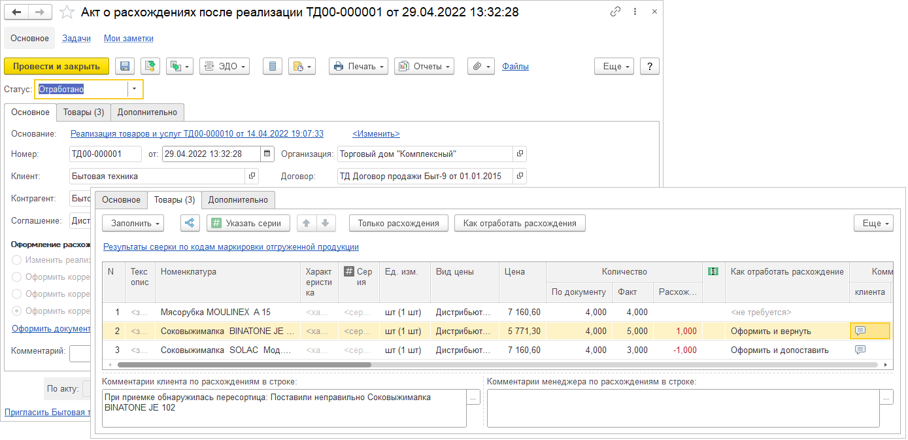Open the client comment icon in the SOLAC row
Screen dimensions: 908x440
860,350
